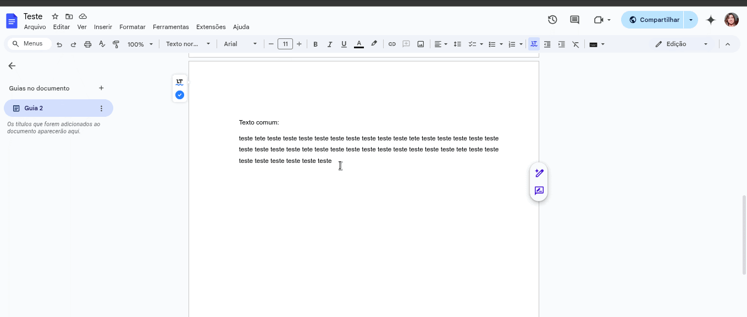Star the Teste document
747x317 pixels.
54,16
